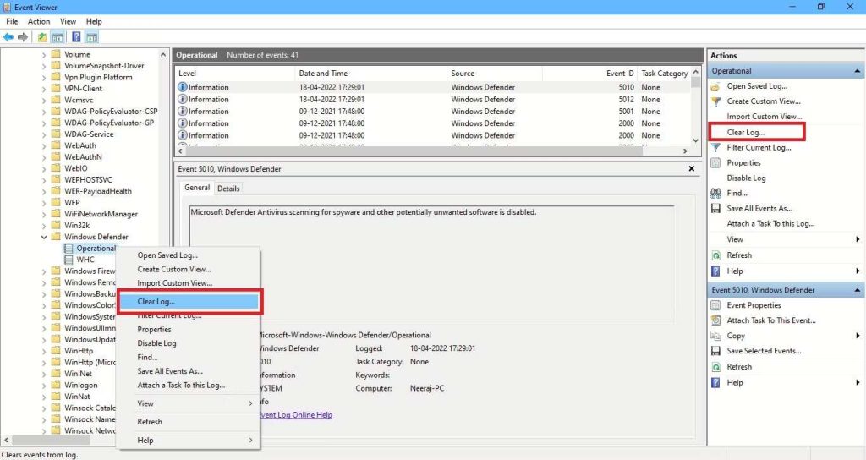Expand the WiFiNetworkManager folder in the tree
866x460 pixels.
[45, 215]
